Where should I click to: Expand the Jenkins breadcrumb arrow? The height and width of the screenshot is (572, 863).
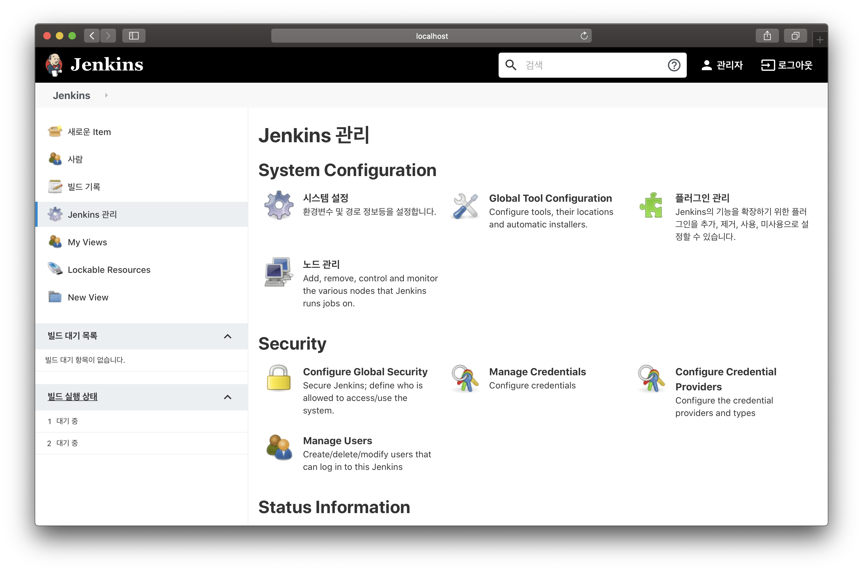click(106, 96)
